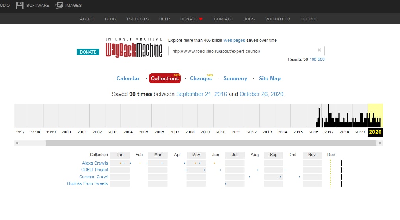Image resolution: width=400 pixels, height=220 pixels.
Task: Click the Outlinks From Tweets July capture dot
Action: pos(226,183)
